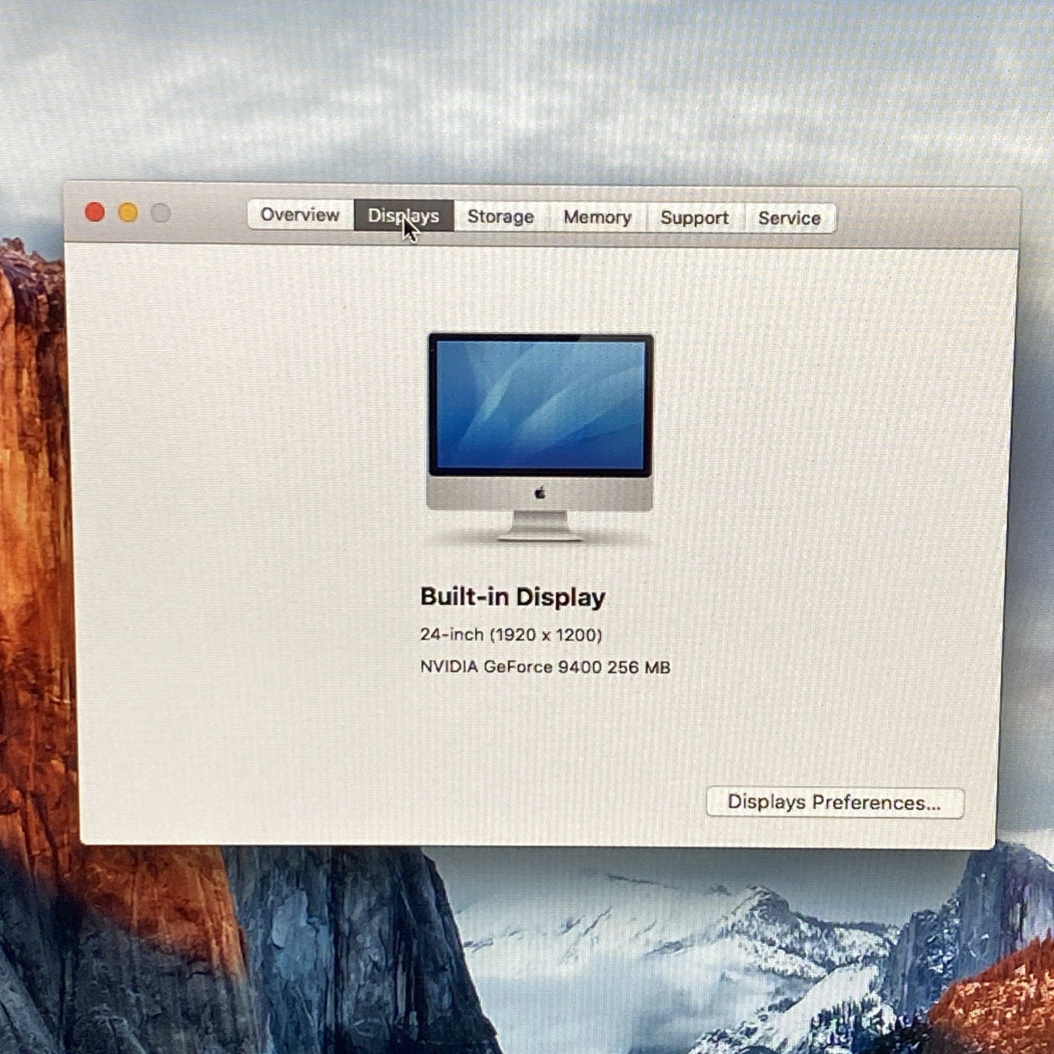Click the Built-in Display heading

513,597
